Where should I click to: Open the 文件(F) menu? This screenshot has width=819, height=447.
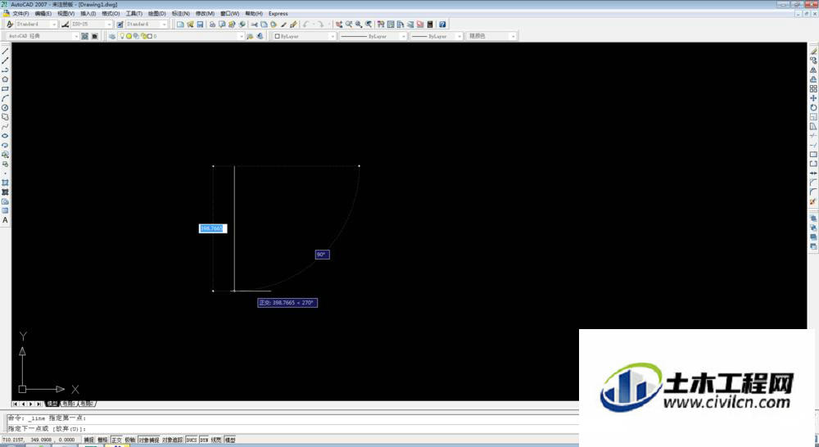pyautogui.click(x=20, y=14)
